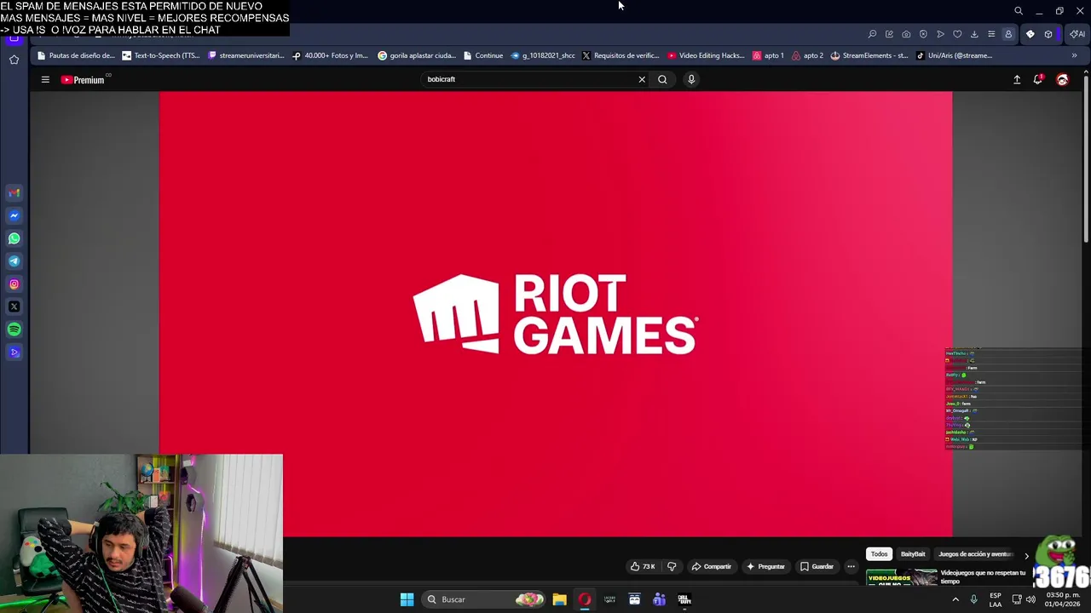Open ESP LAA language switcher
Screen dimensions: 1091x613
coord(996,599)
